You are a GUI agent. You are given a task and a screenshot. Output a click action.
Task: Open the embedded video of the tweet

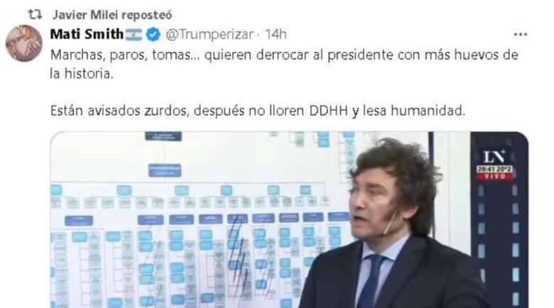[x=289, y=220]
